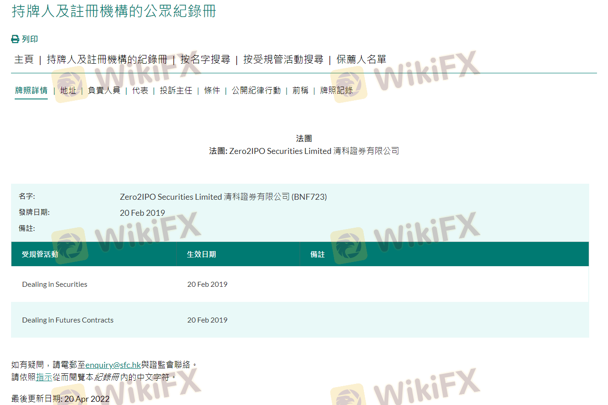608x405 pixels.
Task: Open the 投訴主任 tab
Action: tap(176, 91)
